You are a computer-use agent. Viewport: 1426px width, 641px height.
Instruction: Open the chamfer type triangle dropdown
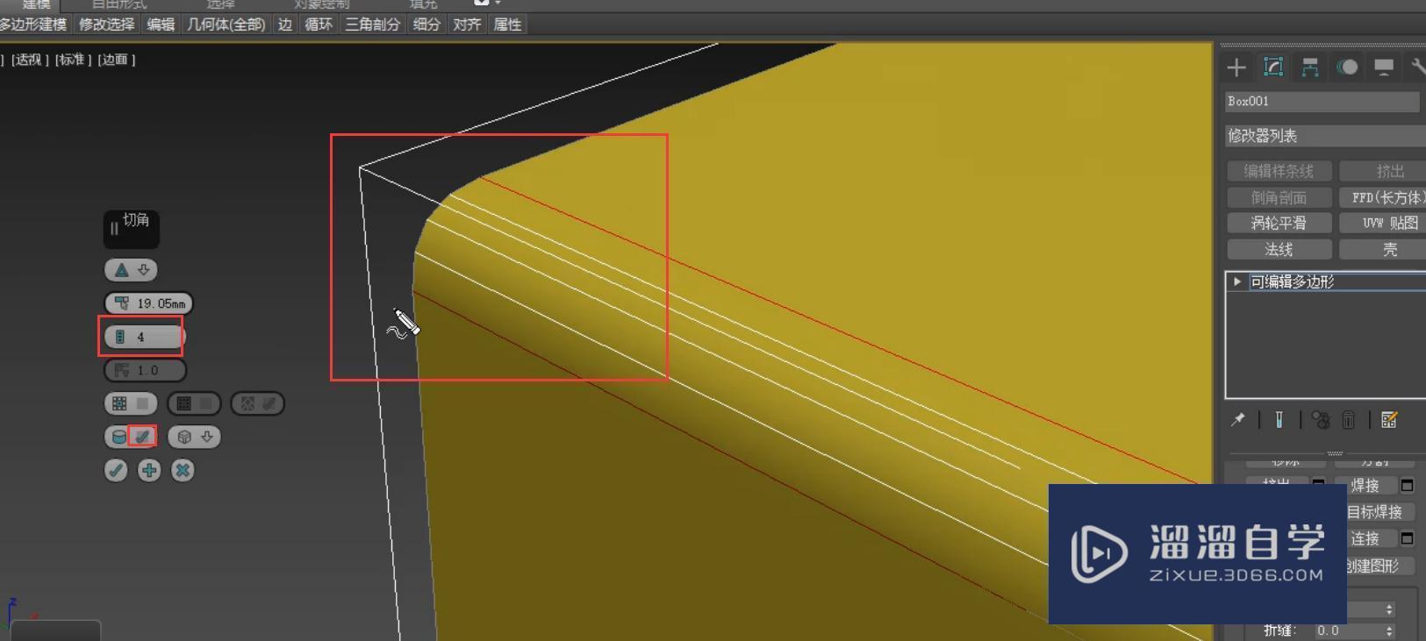click(132, 270)
